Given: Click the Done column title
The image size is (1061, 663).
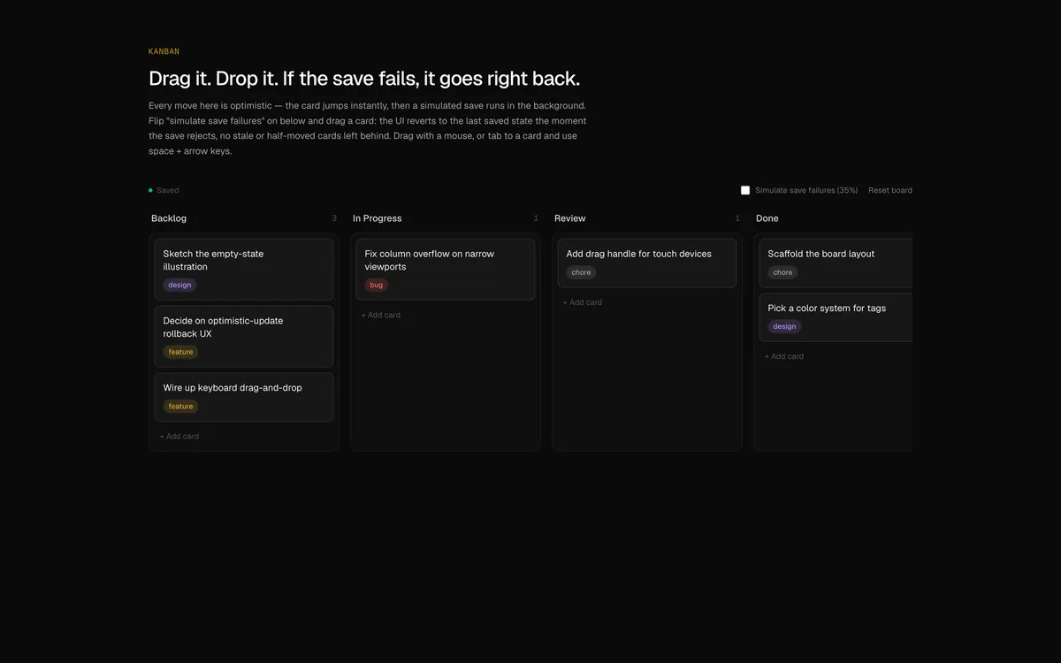Looking at the screenshot, I should click(767, 218).
